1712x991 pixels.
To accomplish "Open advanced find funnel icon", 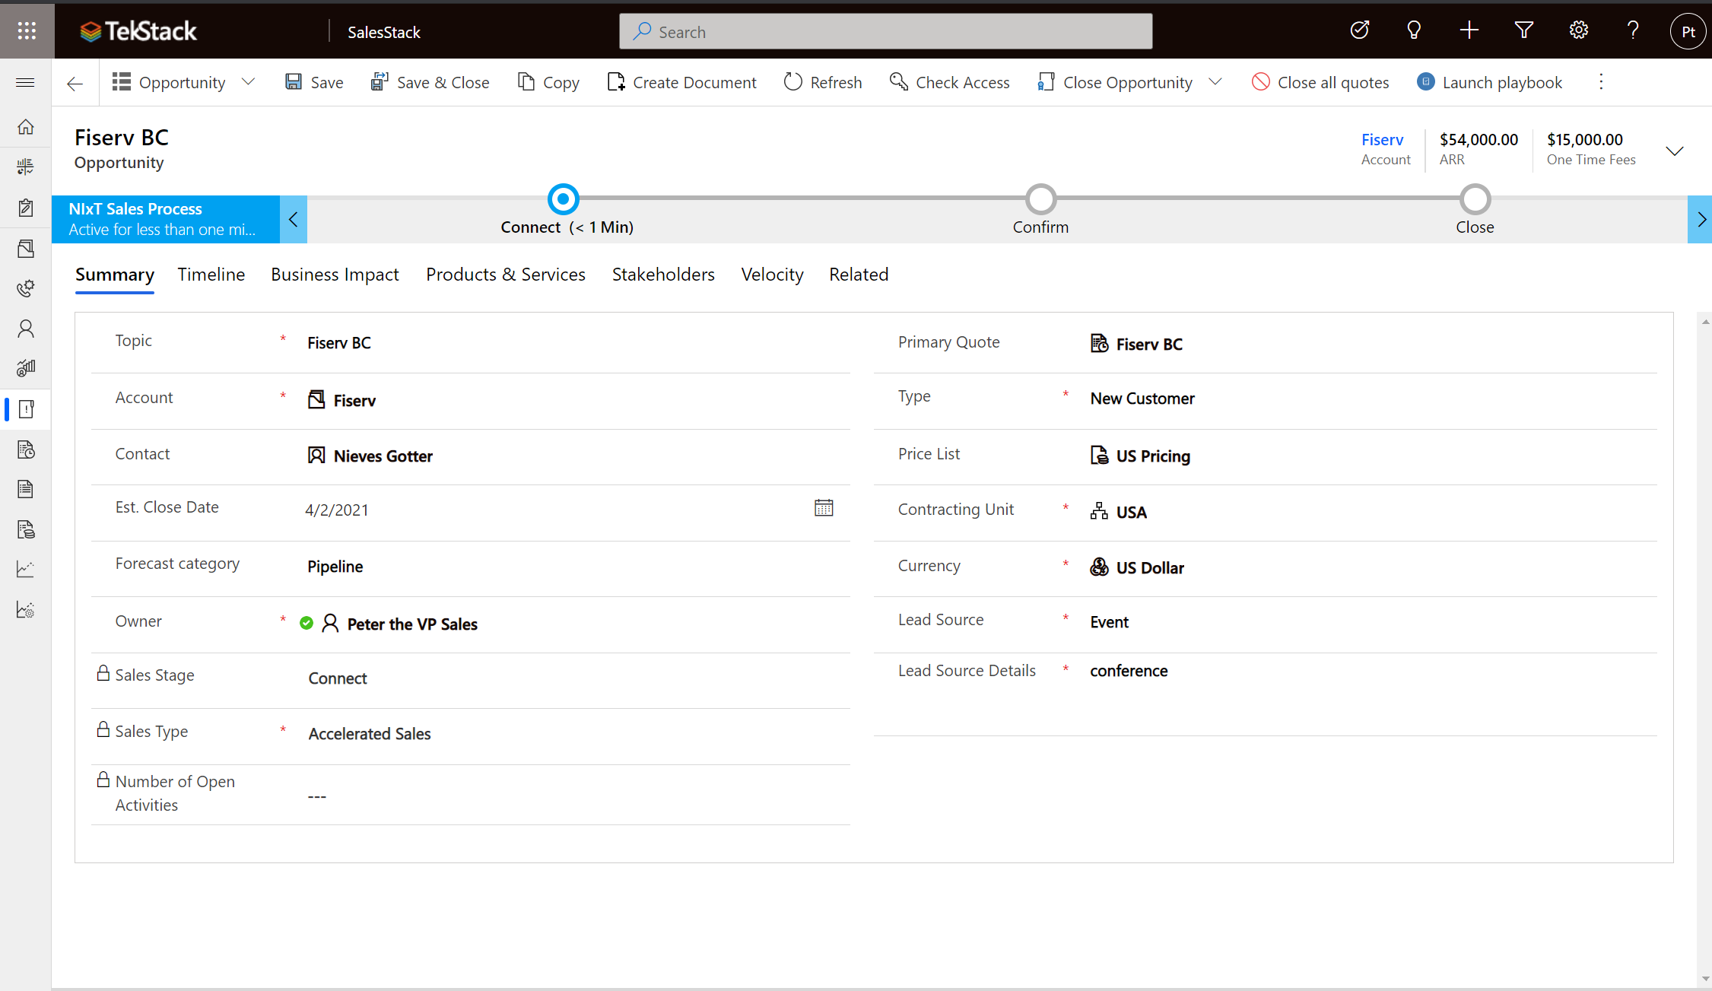I will pos(1524,30).
